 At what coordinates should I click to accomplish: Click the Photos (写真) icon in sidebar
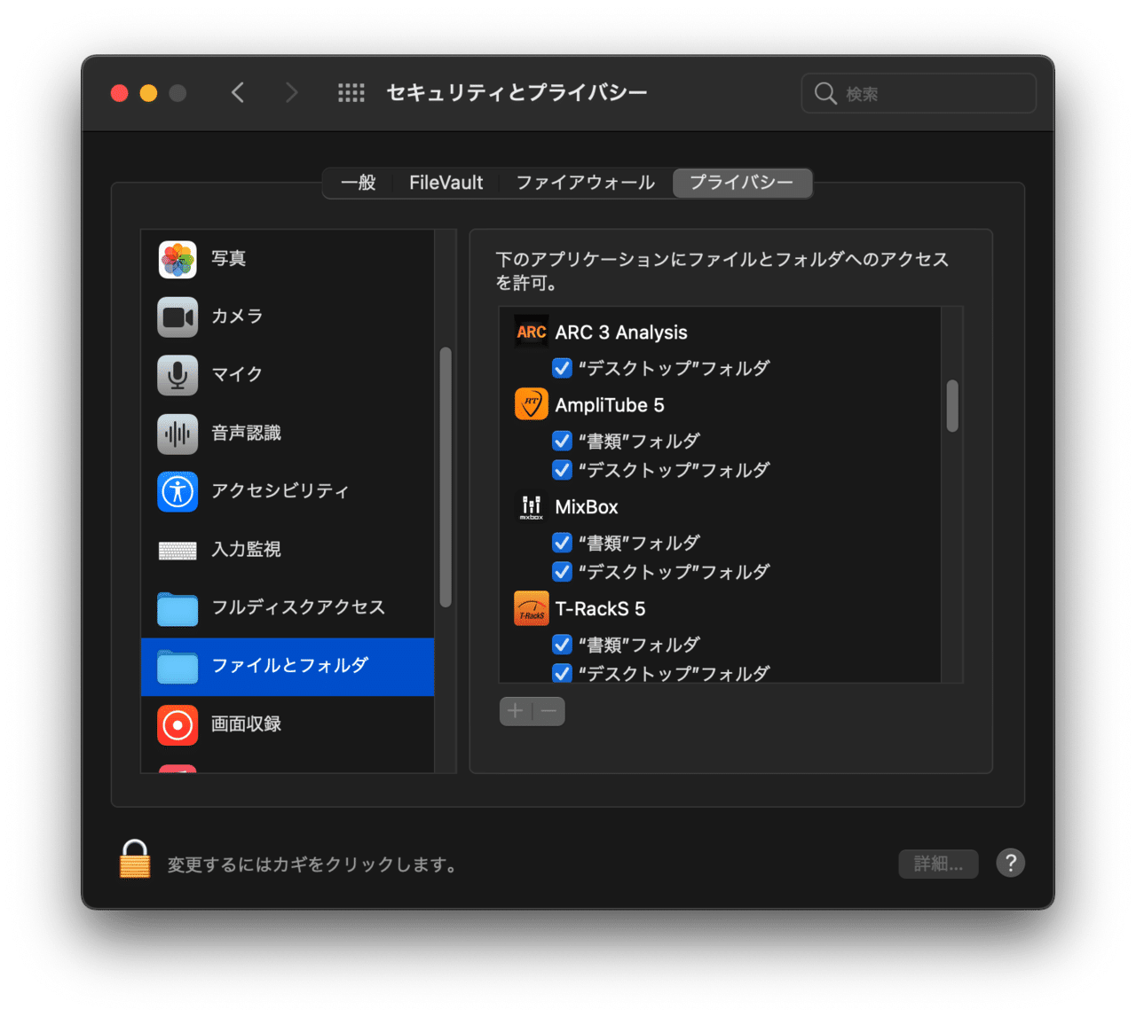[177, 259]
